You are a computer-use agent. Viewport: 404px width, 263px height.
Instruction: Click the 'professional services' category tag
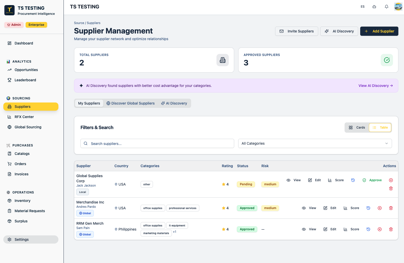coord(183,208)
